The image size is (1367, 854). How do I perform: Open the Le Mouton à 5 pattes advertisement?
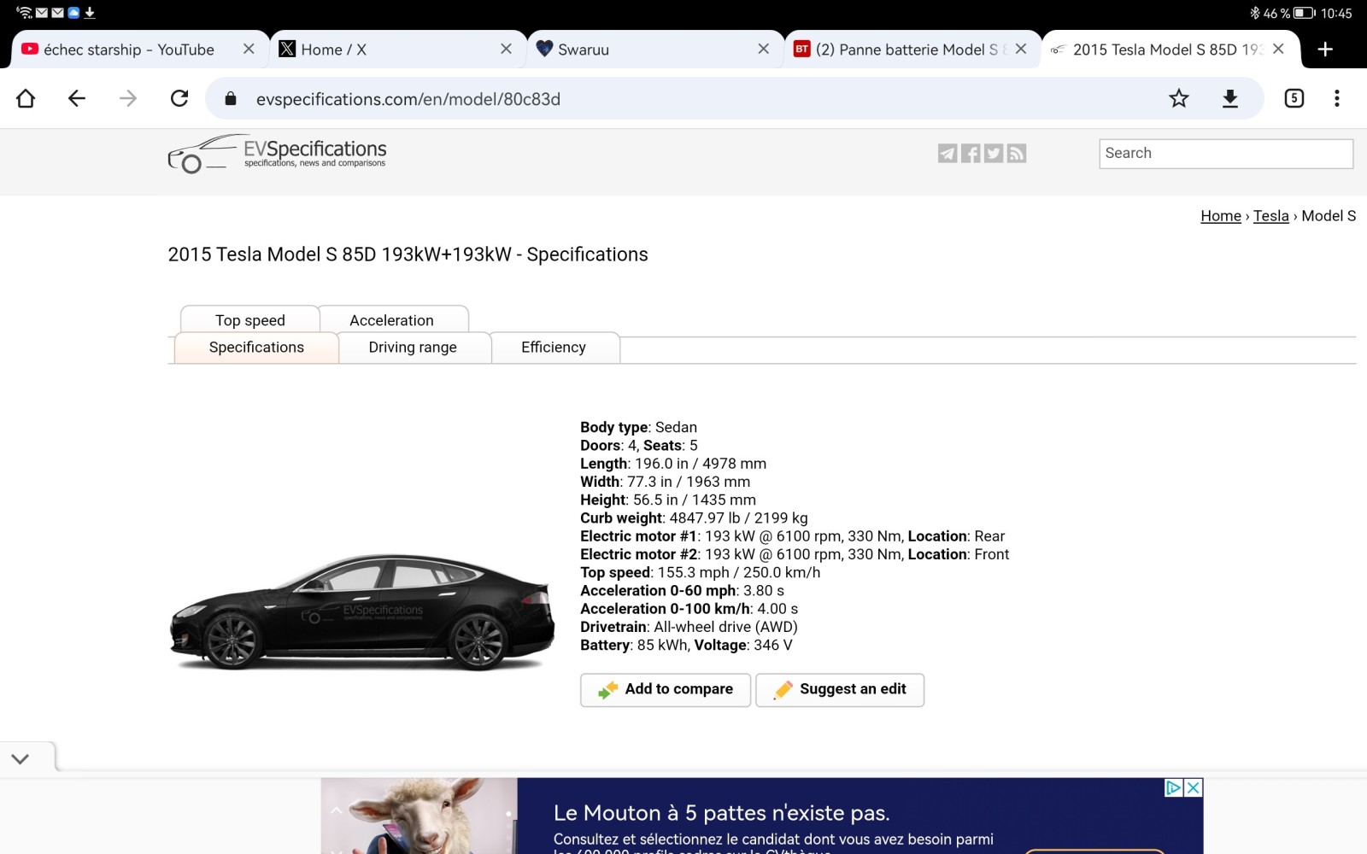[x=762, y=816]
